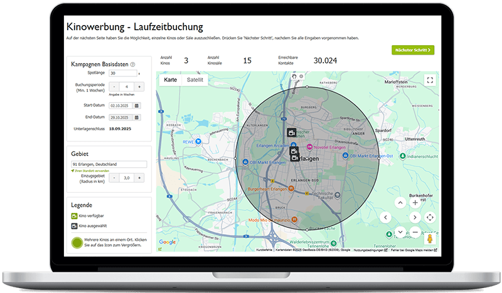Increase Einzugsgebiet radius with plus button

click(139, 178)
